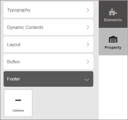Click the garage-shaped Property icon
The height and width of the screenshot is (120, 128).
pos(113,39)
